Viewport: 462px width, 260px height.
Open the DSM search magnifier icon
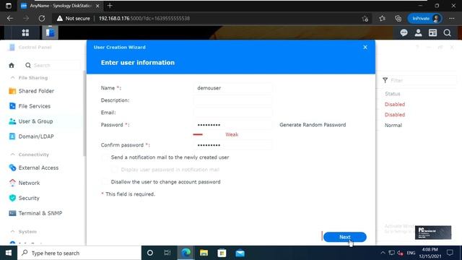click(x=447, y=32)
